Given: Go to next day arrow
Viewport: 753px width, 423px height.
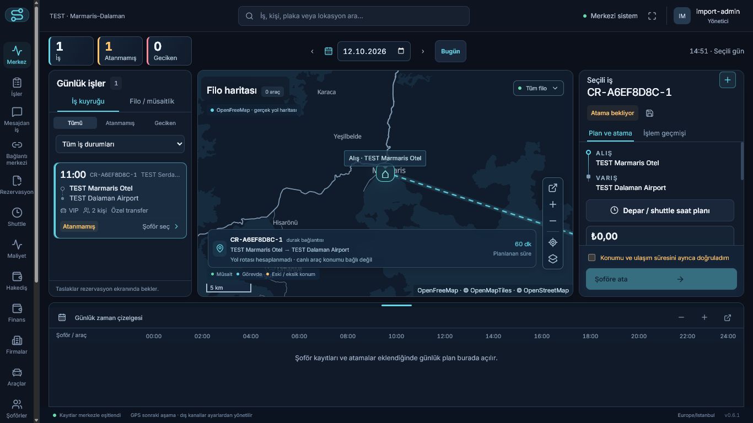Looking at the screenshot, I should (423, 51).
